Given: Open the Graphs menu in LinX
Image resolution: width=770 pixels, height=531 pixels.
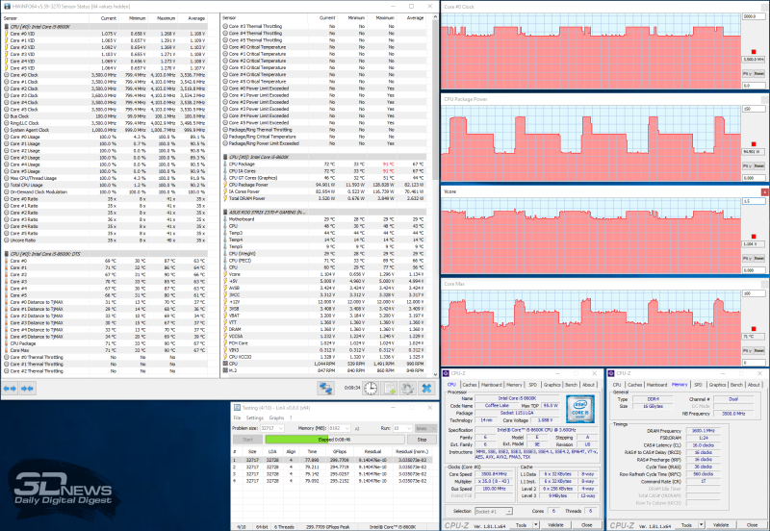Looking at the screenshot, I should tap(278, 417).
